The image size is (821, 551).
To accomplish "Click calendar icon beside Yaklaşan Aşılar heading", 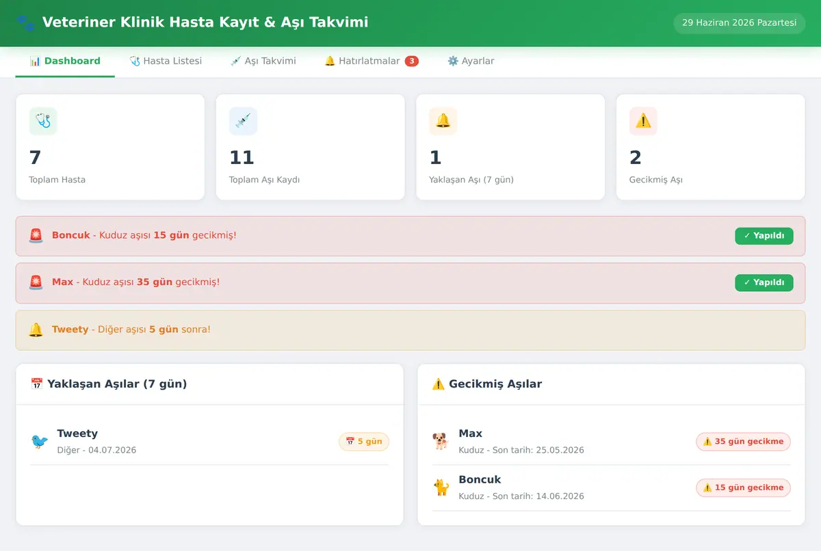I will pyautogui.click(x=37, y=384).
